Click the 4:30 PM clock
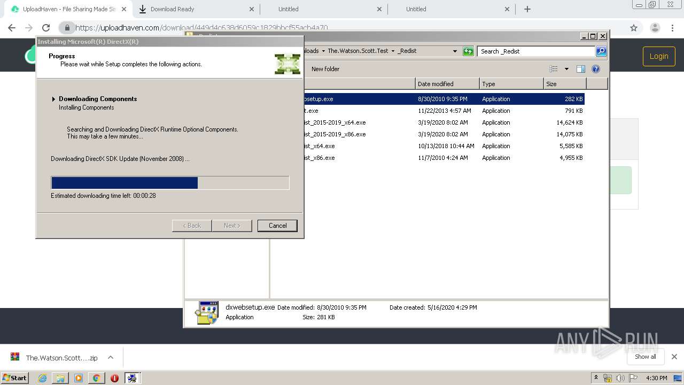 tap(656, 378)
